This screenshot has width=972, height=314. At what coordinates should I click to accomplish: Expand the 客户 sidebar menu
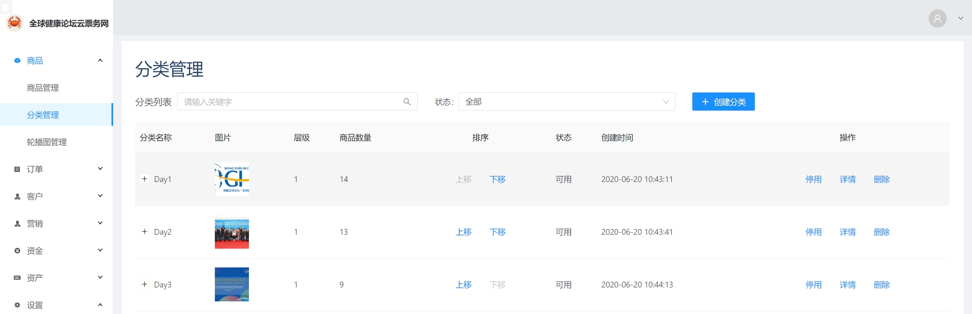pos(57,196)
